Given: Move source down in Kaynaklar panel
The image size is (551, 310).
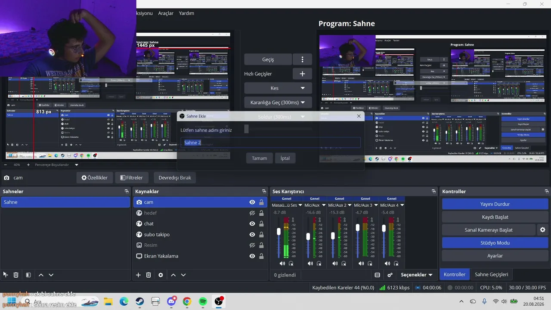Looking at the screenshot, I should pyautogui.click(x=183, y=275).
